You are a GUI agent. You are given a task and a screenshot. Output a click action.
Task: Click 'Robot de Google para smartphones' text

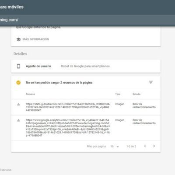click(x=85, y=66)
